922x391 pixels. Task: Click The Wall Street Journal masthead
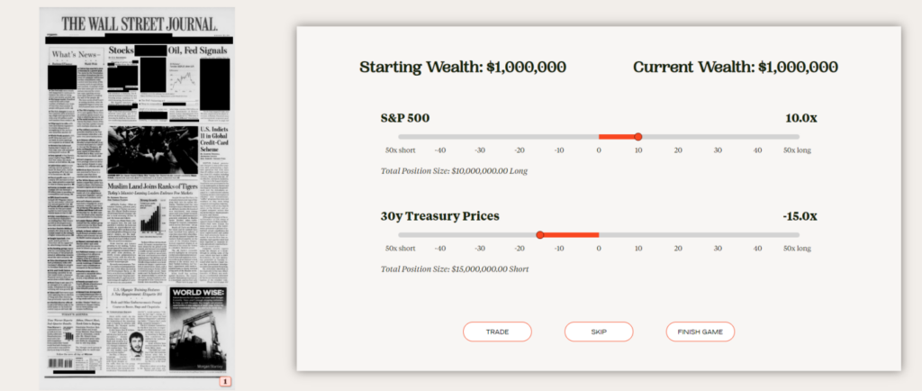coord(140,24)
